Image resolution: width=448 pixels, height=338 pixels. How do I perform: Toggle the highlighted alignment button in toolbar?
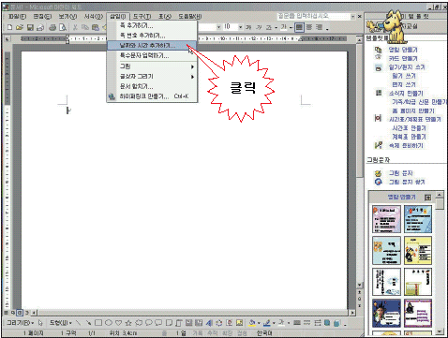[x=299, y=27]
